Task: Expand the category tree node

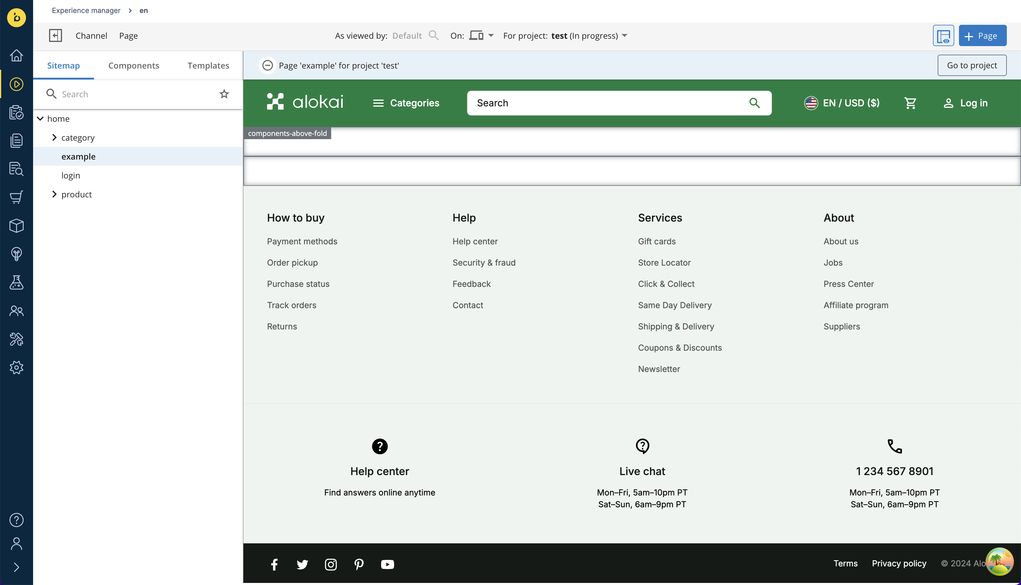Action: [x=54, y=137]
